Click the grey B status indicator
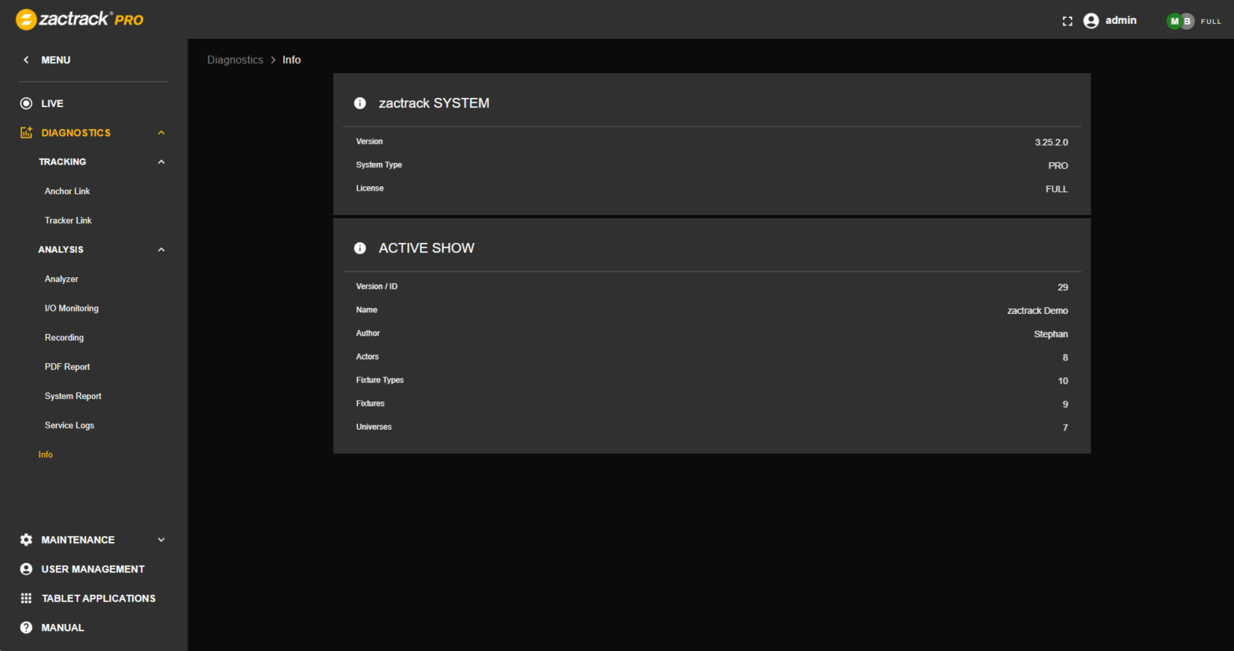Viewport: 1234px width, 651px height. click(1187, 21)
